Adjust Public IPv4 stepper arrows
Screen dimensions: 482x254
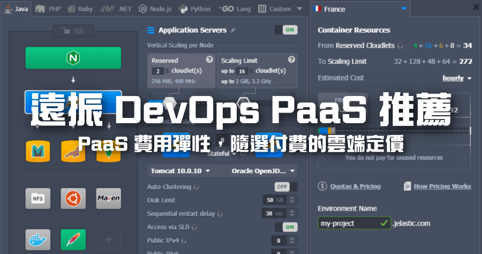[x=292, y=241]
